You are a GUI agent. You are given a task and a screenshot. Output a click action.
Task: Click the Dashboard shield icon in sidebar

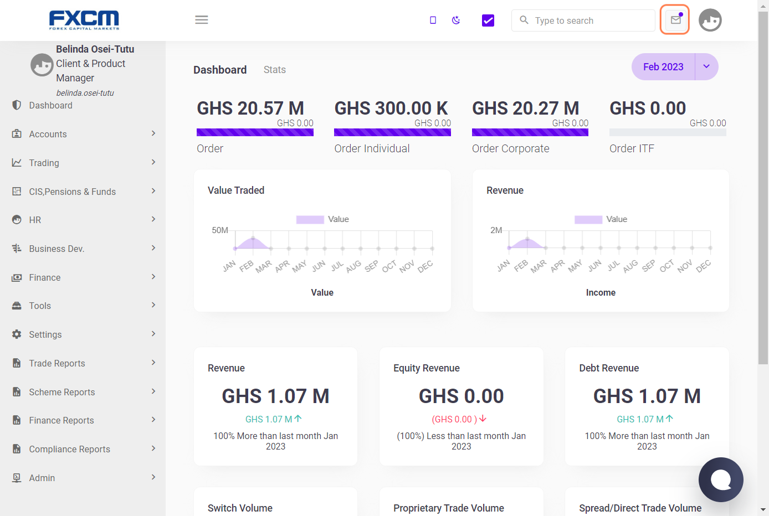coord(17,105)
